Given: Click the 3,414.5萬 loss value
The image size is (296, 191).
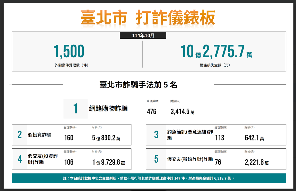Looking at the screenshot, I should (x=182, y=112).
